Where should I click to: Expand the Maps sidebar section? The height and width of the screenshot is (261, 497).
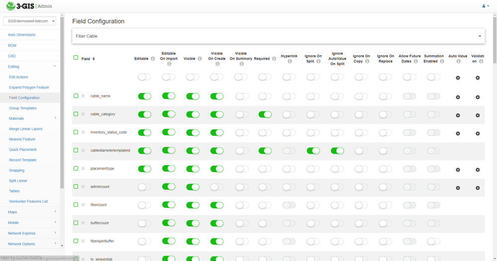click(30, 212)
